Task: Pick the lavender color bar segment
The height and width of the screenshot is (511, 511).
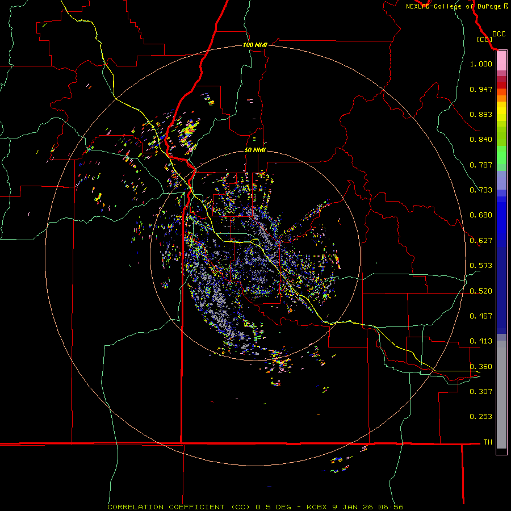Action: pyautogui.click(x=501, y=180)
